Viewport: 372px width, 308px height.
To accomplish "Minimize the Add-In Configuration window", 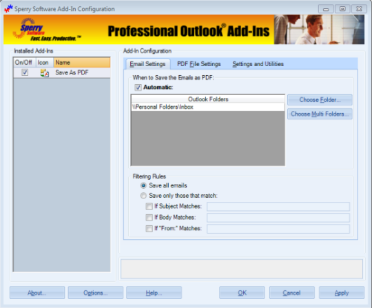I will (326, 9).
